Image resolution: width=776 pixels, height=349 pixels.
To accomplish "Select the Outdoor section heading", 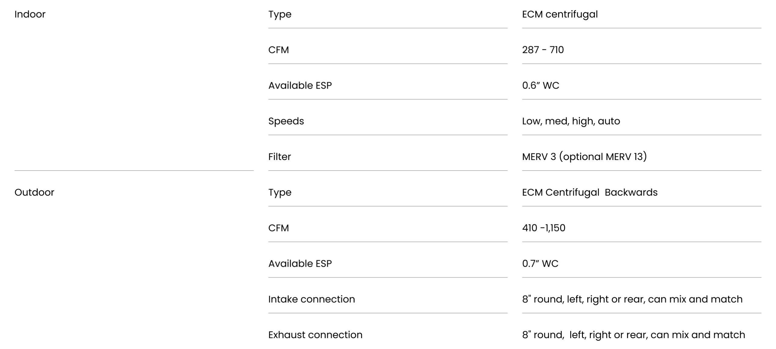I will point(34,192).
